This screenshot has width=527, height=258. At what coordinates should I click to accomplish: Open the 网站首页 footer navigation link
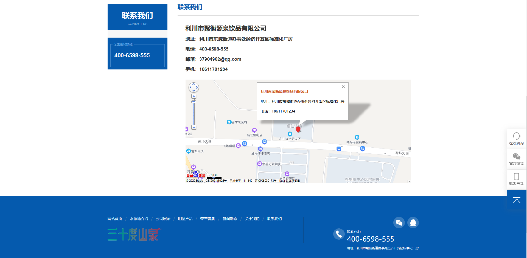tap(114, 219)
